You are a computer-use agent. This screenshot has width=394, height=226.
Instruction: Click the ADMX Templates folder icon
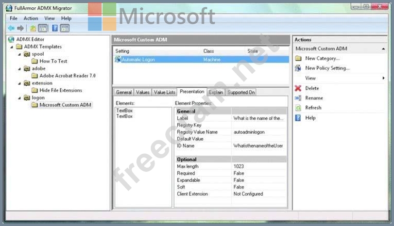19,46
